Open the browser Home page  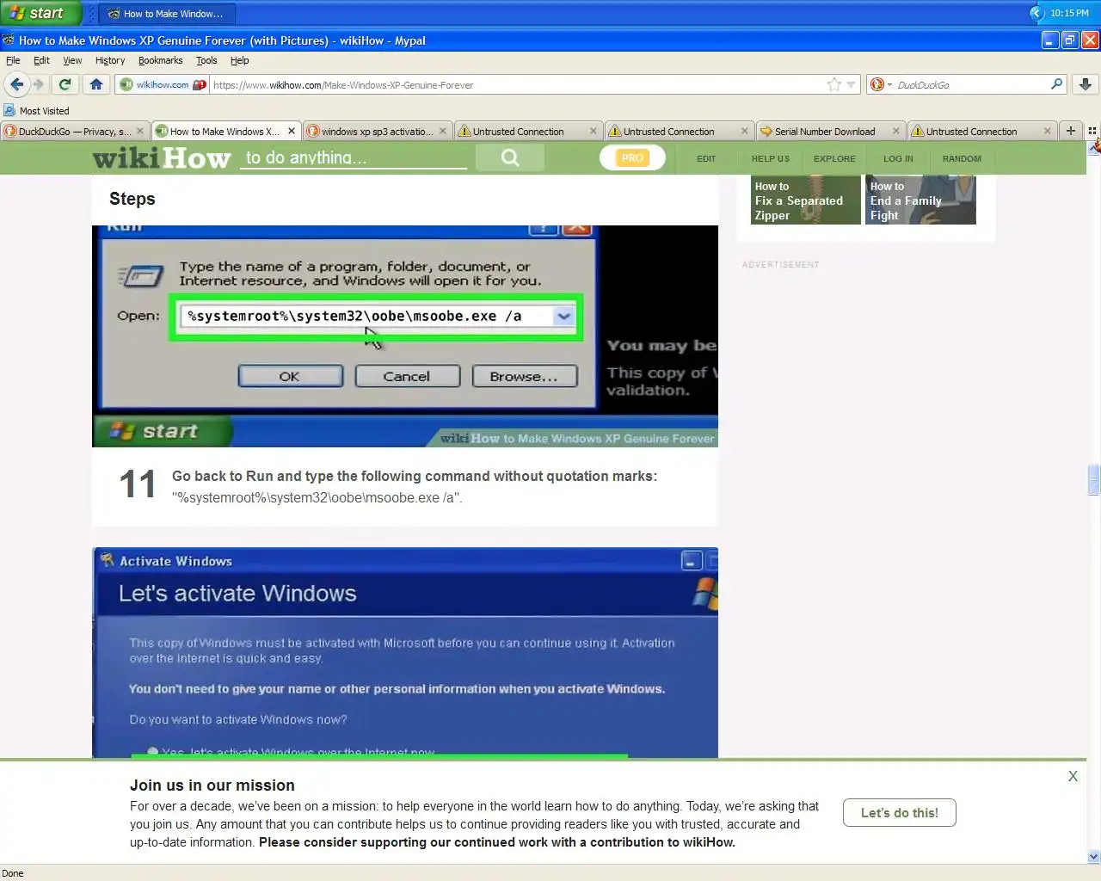[96, 84]
